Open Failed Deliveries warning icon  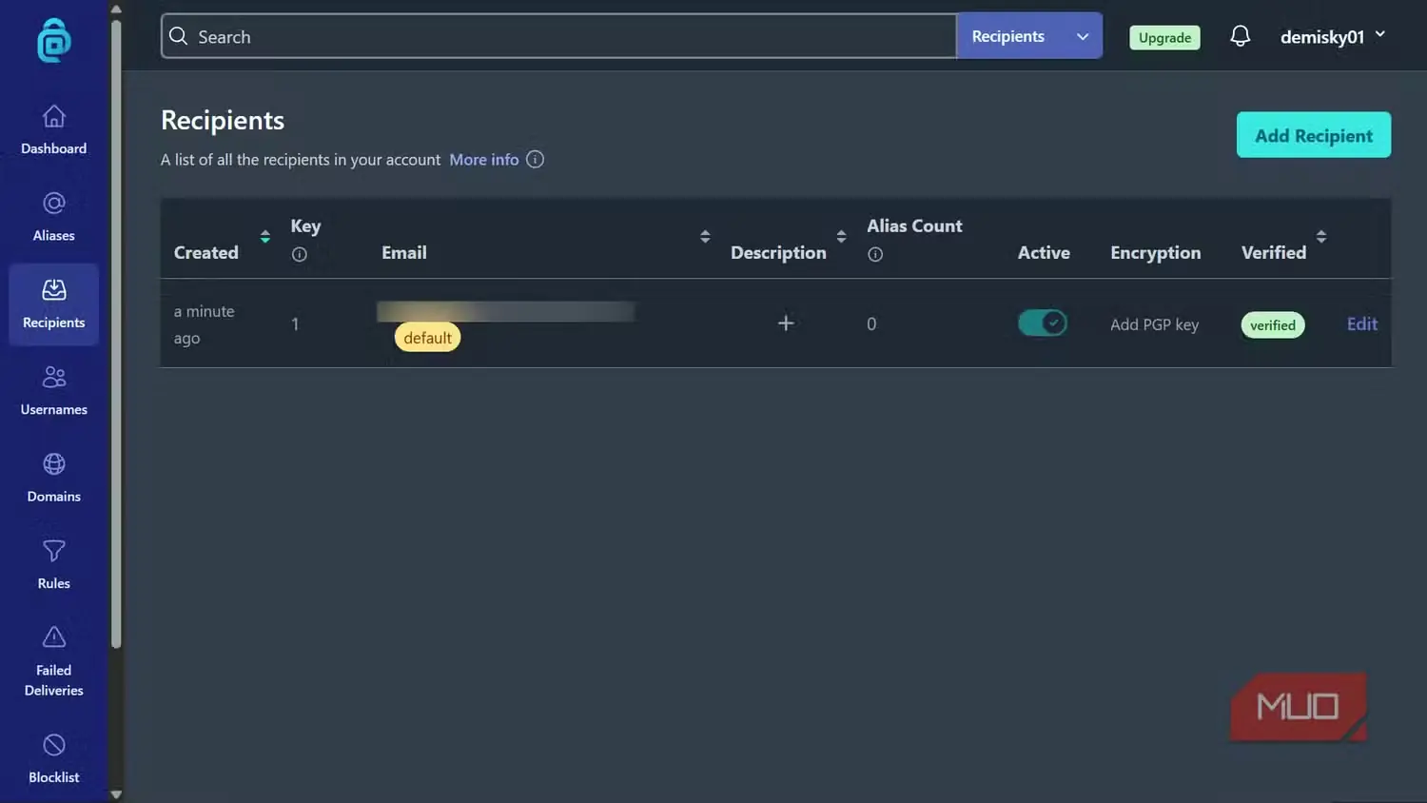[54, 637]
